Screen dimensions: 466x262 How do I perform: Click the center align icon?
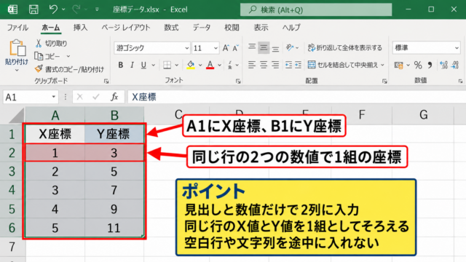point(264,65)
